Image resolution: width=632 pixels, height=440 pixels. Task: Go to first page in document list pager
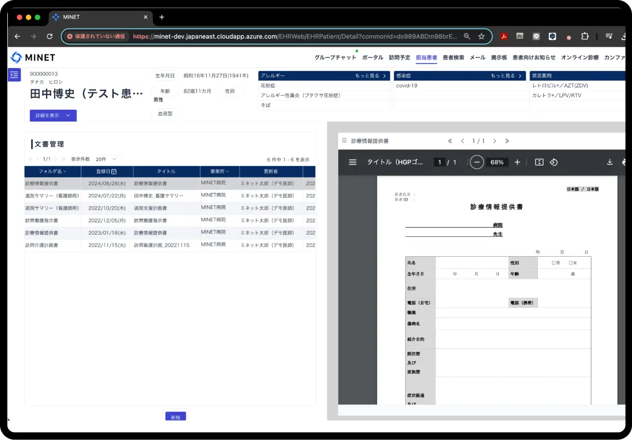pyautogui.click(x=30, y=159)
